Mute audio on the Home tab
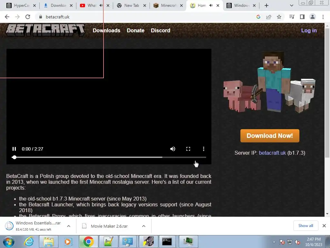The height and width of the screenshot is (248, 330). [x=211, y=5]
